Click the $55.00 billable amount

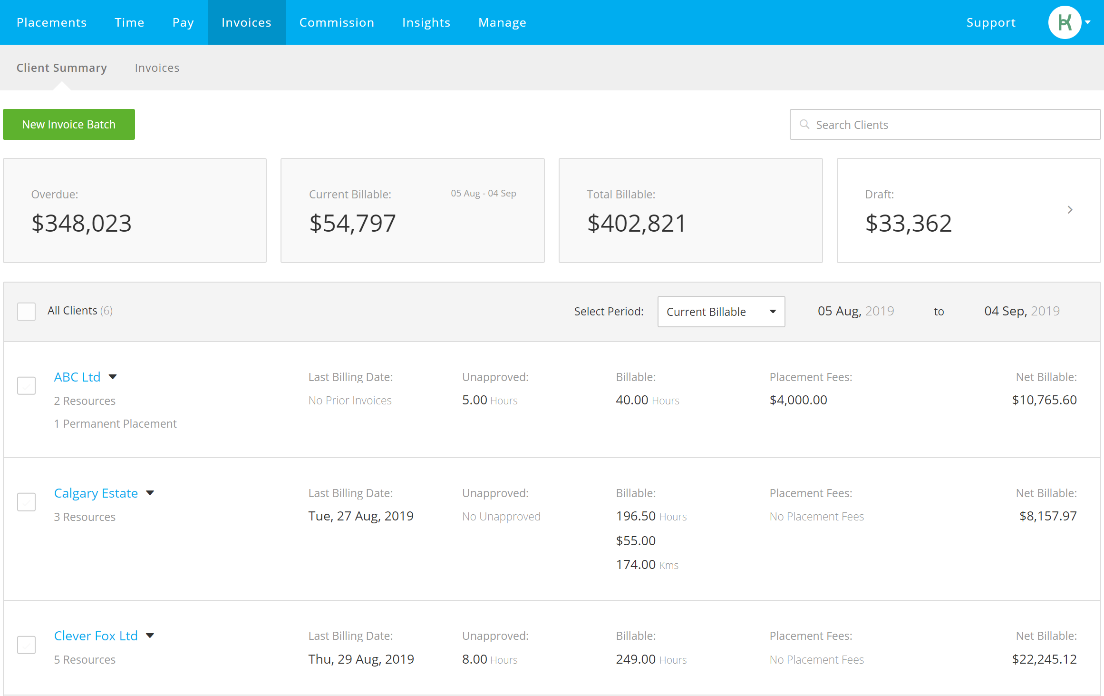tap(636, 541)
